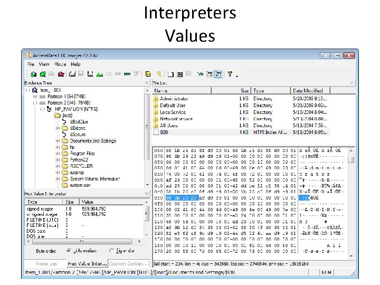Click the hex viewer vertical scrollbar thumb
Screen dimensions: 380x285
coord(351,159)
